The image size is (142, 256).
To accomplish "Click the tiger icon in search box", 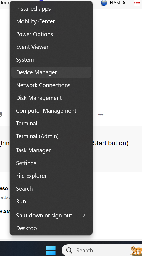I will tap(136, 251).
